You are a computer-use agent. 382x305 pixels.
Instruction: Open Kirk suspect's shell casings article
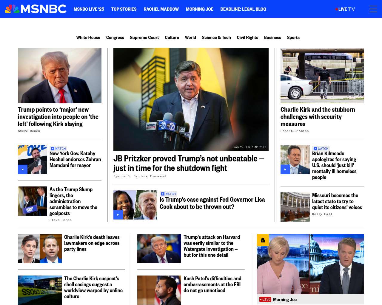[93, 287]
